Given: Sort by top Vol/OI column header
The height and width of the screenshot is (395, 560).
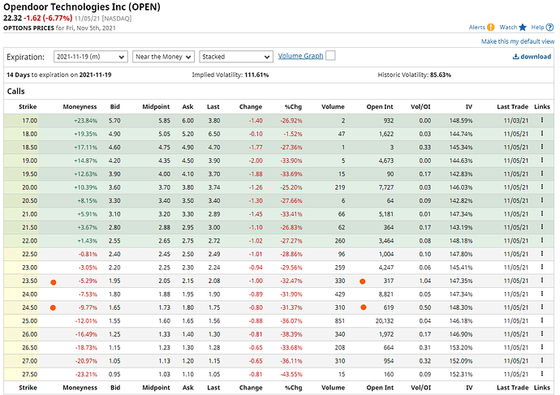Looking at the screenshot, I should (420, 107).
